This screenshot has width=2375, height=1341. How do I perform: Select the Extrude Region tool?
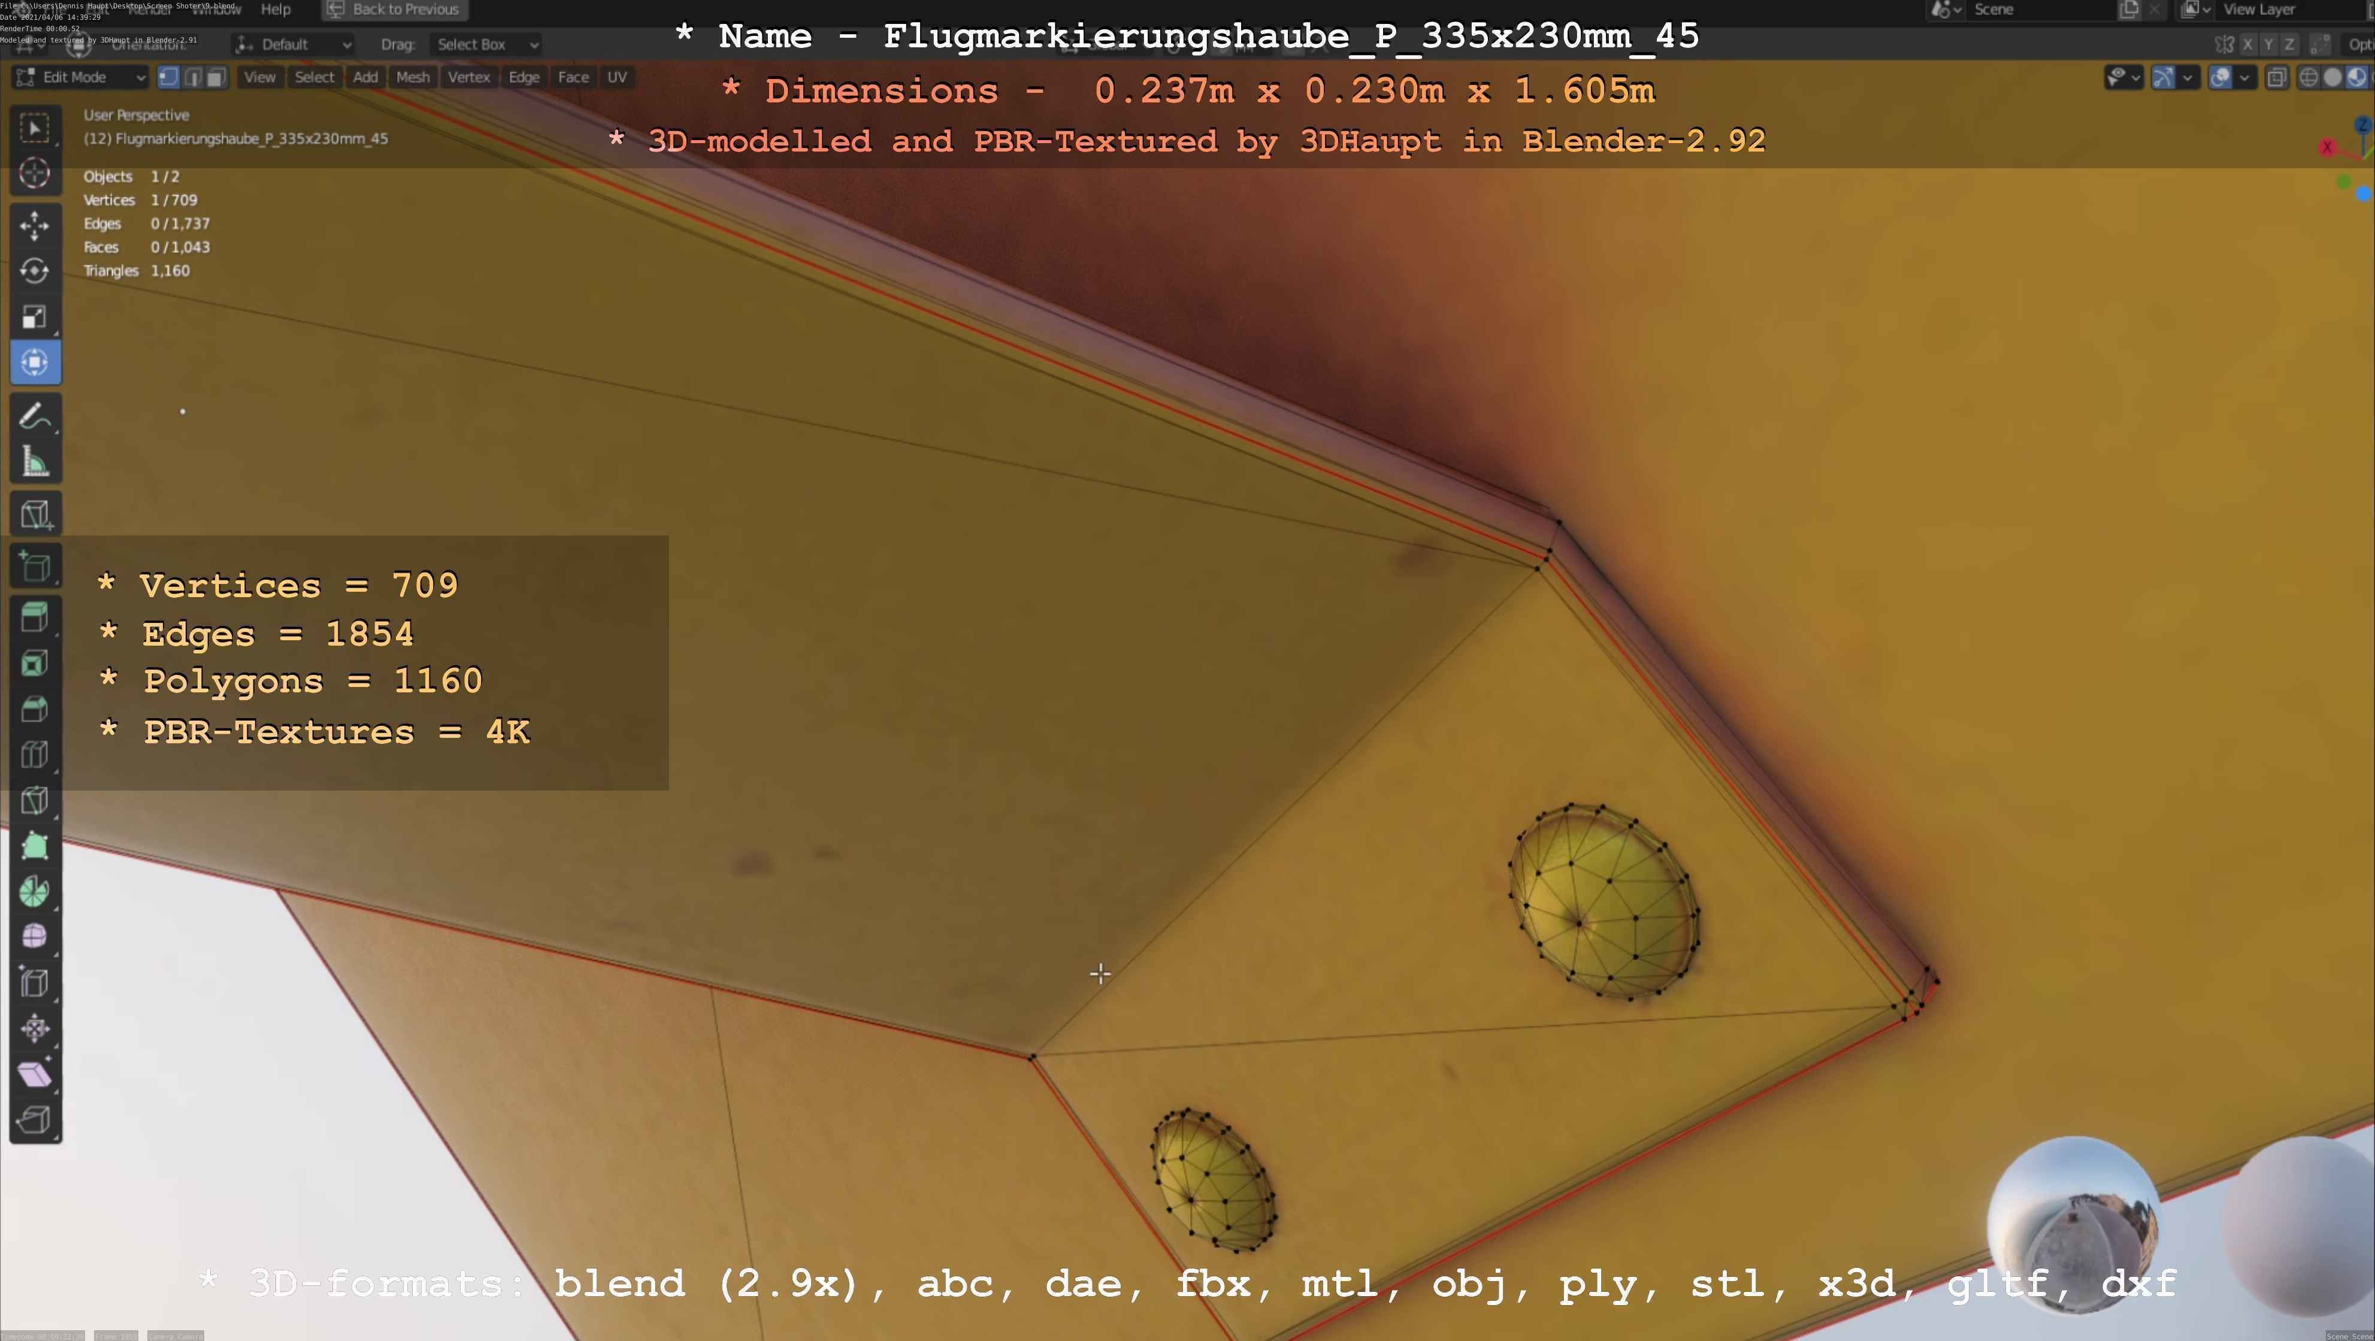(x=35, y=617)
